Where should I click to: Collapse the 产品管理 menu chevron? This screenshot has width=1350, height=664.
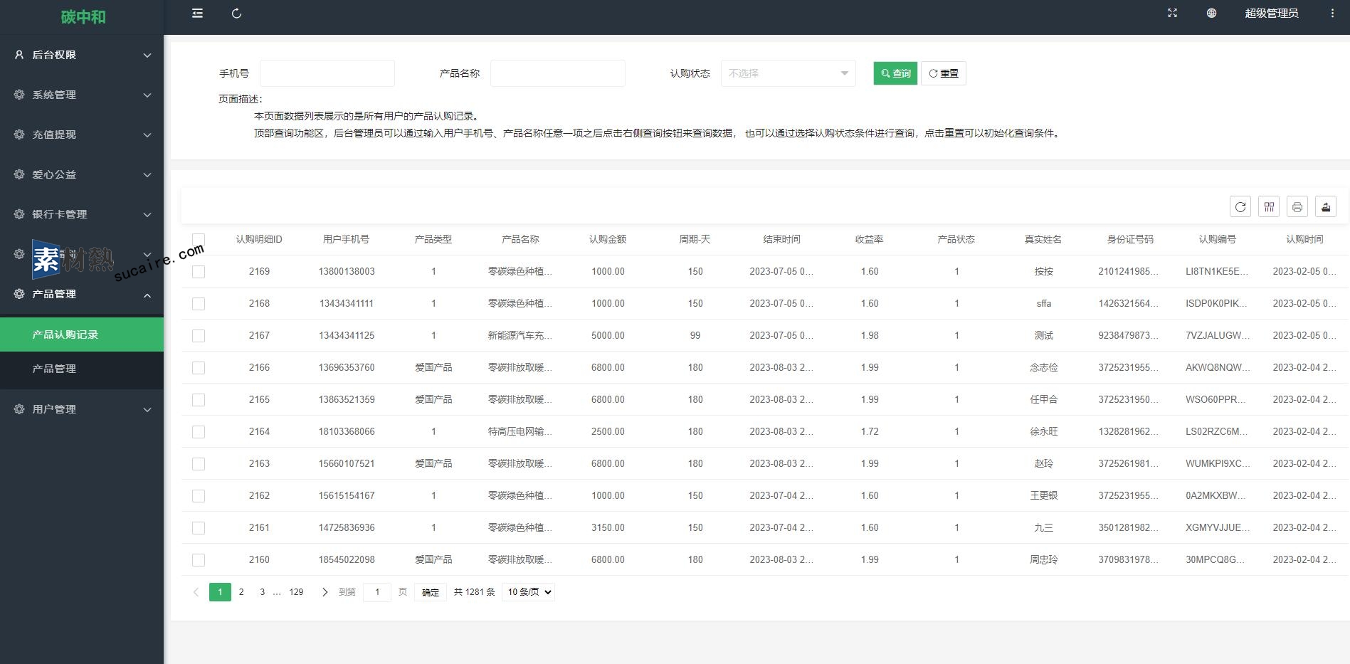[147, 295]
